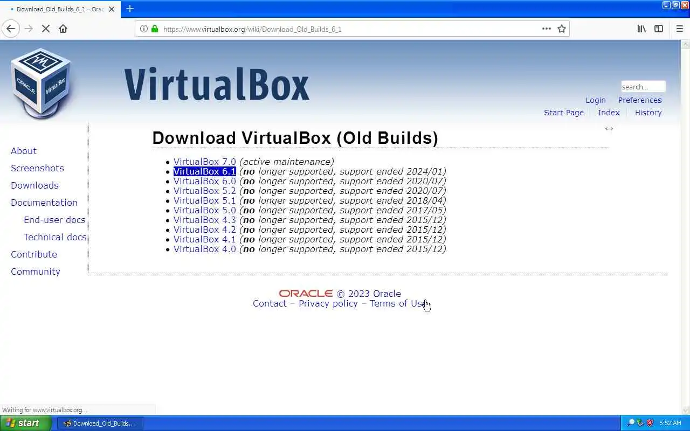Open VirtualBox 4.0 builds link
Viewport: 690px width, 431px height.
point(205,249)
